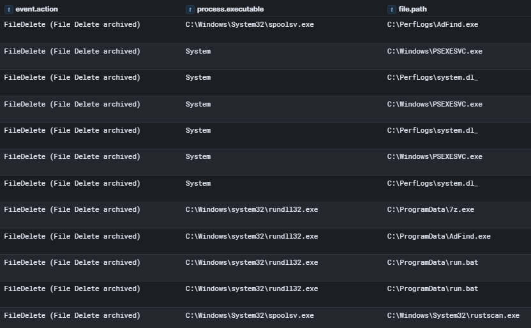Click the first C:\ProgramData\run.bat path cell
Image resolution: width=531 pixels, height=328 pixels.
click(433, 262)
